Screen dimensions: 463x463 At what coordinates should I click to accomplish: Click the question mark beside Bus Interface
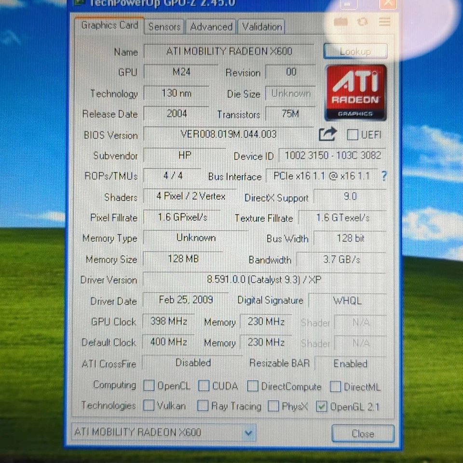tap(384, 177)
